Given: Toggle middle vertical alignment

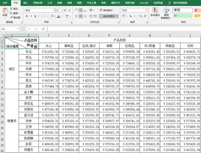Looking at the screenshot, I should (81, 10).
